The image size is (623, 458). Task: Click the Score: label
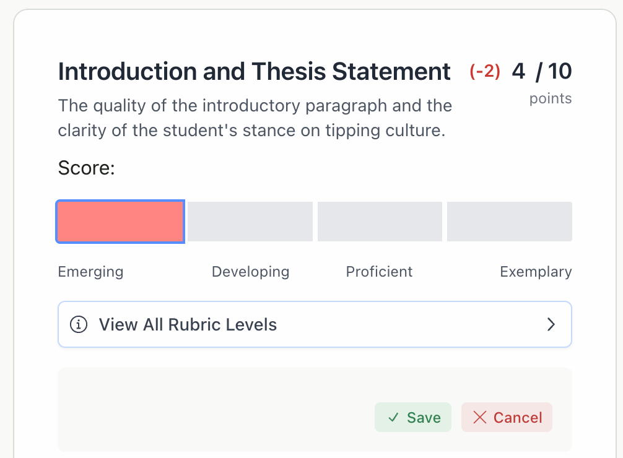coord(86,168)
